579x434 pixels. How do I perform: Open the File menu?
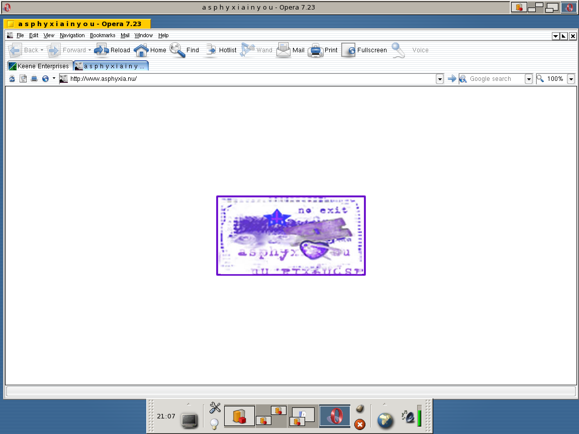(20, 36)
